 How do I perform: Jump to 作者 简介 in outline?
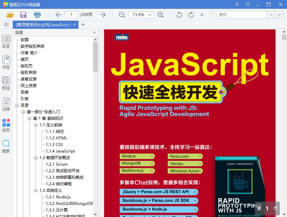(29, 53)
